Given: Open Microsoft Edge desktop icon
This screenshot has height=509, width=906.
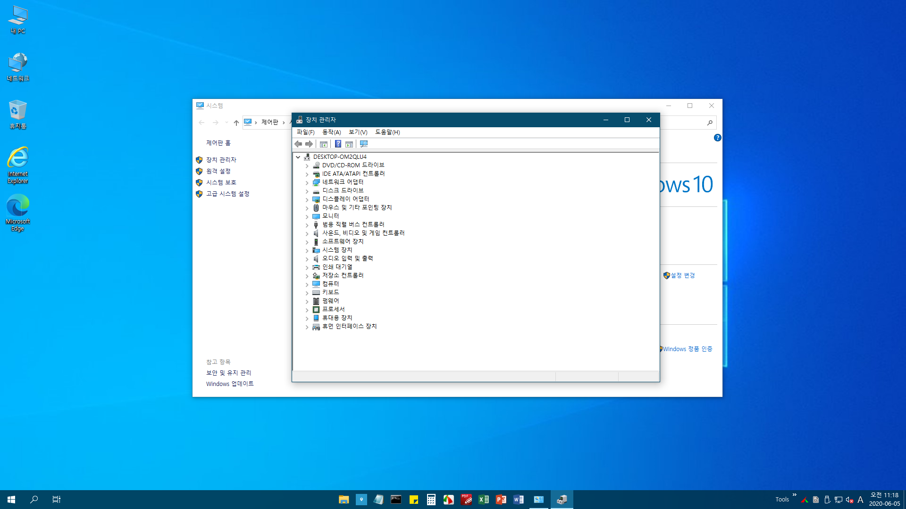Looking at the screenshot, I should [x=18, y=213].
